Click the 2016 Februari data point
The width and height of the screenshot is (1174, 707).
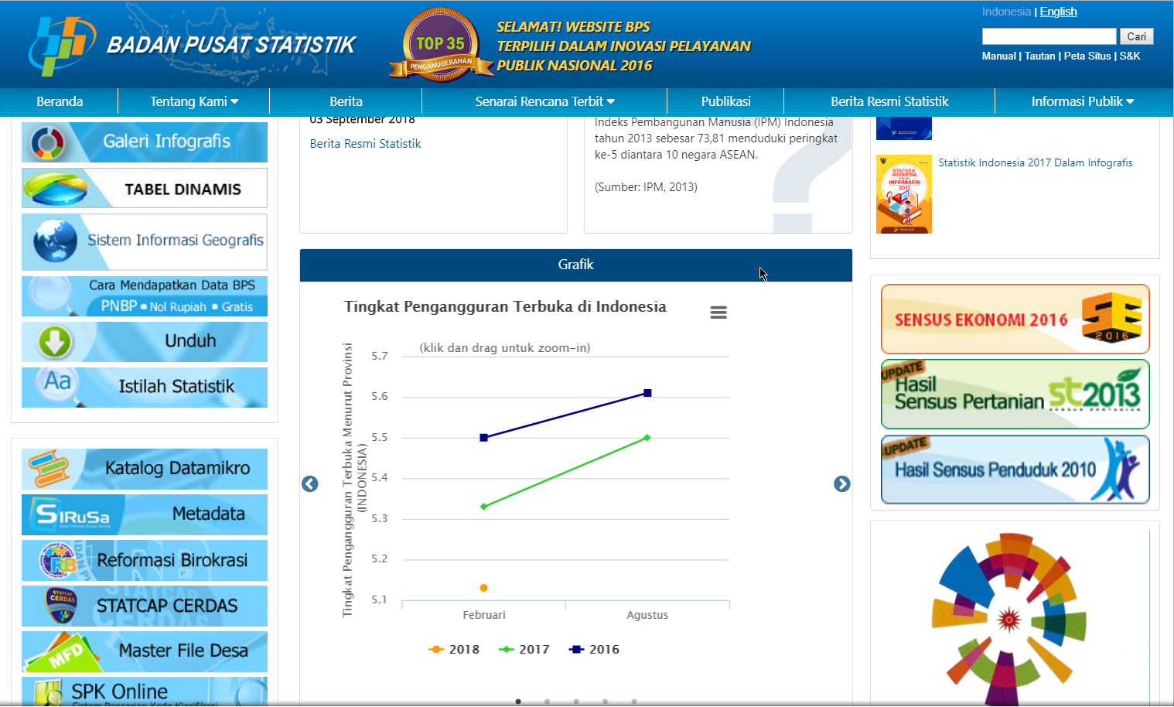pyautogui.click(x=484, y=438)
